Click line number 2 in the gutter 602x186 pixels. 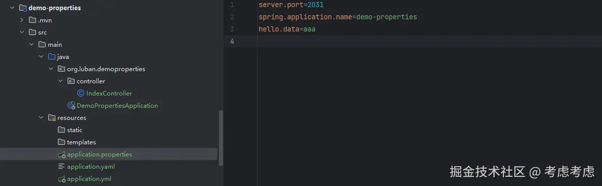click(232, 17)
